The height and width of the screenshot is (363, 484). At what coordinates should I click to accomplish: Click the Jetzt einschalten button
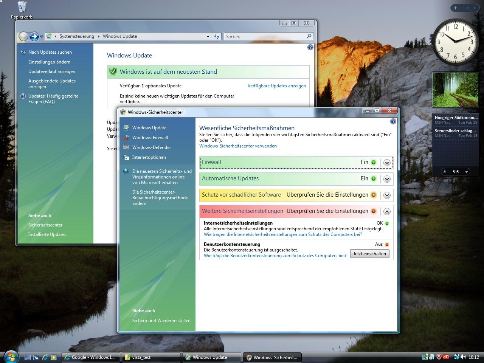coord(369,253)
